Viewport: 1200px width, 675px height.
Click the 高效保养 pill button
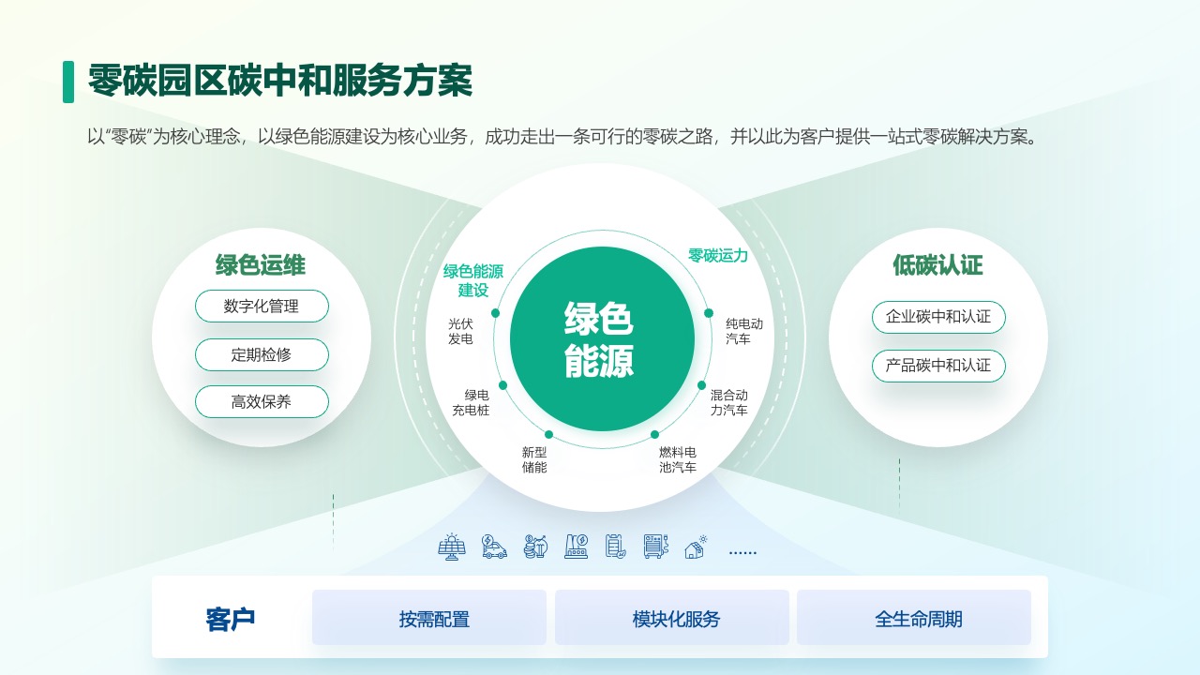click(x=262, y=402)
